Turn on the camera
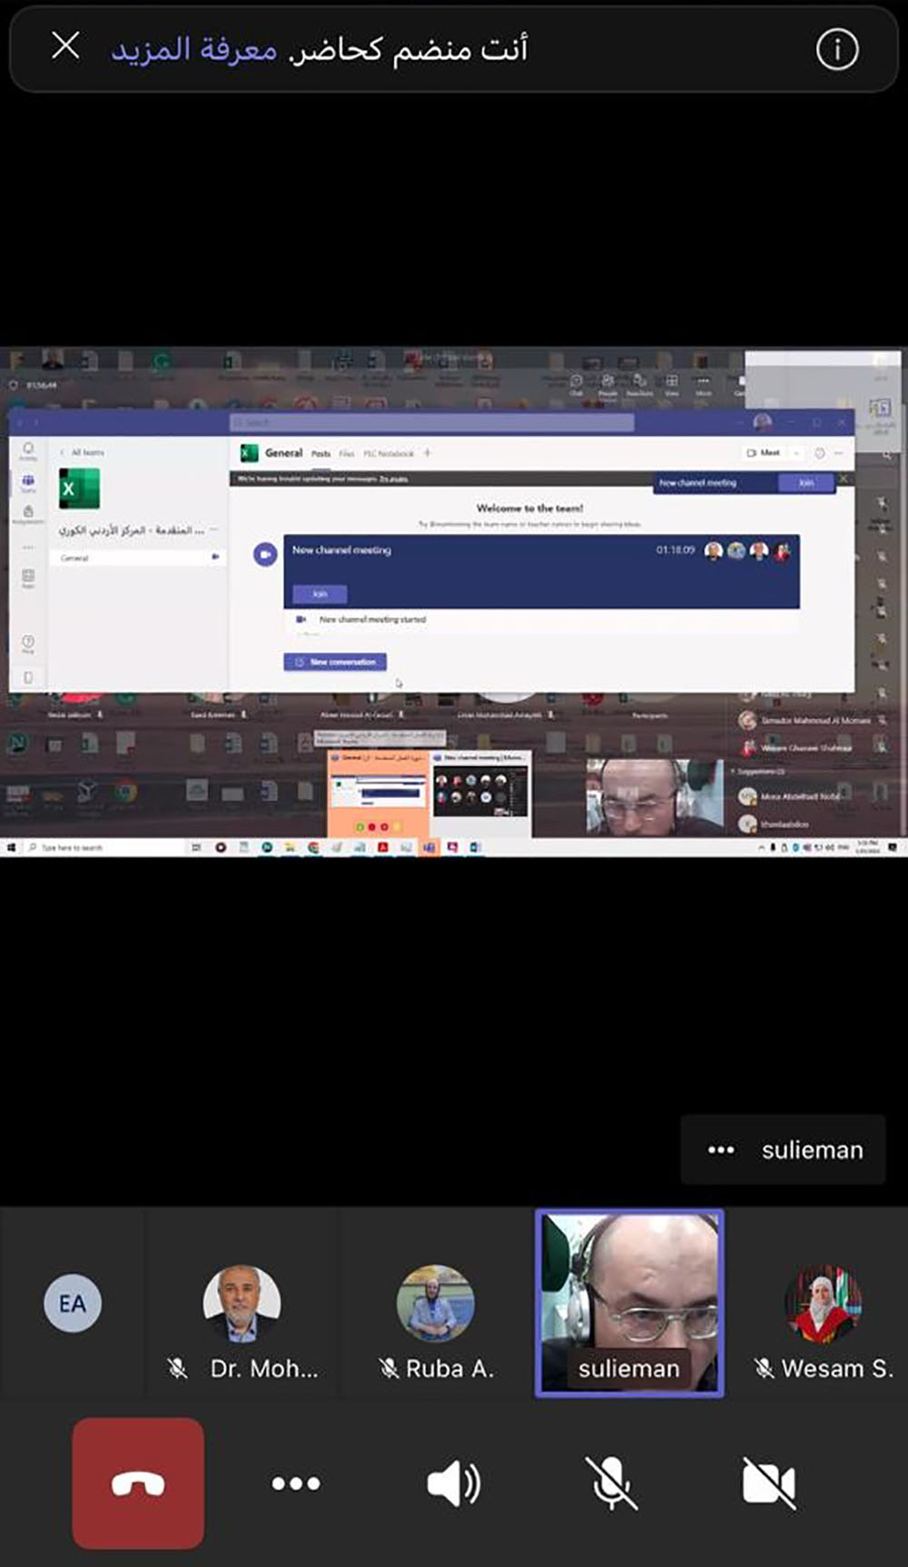This screenshot has width=908, height=1567. point(768,1483)
